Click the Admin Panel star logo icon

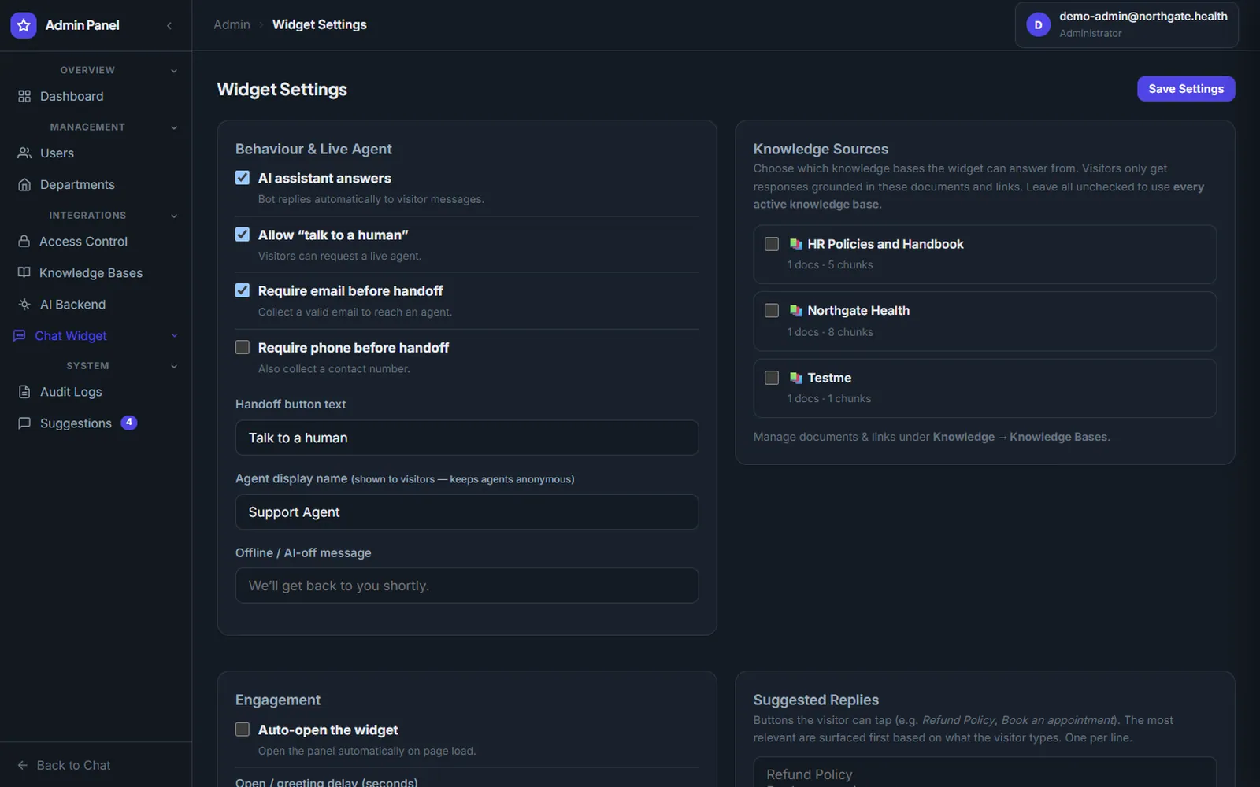pyautogui.click(x=24, y=25)
